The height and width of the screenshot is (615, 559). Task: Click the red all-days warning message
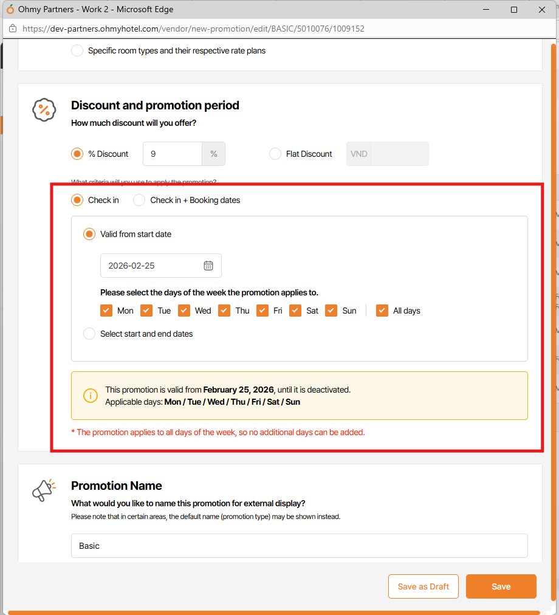(218, 432)
